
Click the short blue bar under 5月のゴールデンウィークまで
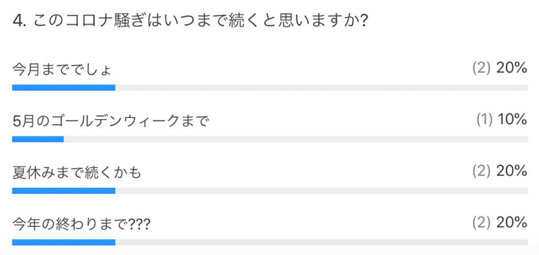click(38, 139)
